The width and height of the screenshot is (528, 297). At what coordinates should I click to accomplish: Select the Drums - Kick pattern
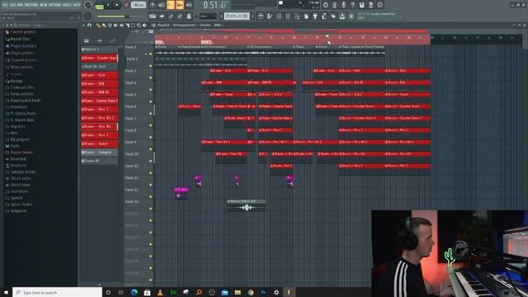(x=99, y=75)
